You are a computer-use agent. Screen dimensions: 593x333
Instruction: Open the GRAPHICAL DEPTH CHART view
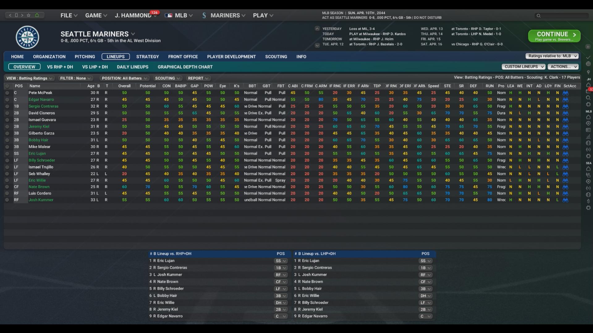coord(185,67)
